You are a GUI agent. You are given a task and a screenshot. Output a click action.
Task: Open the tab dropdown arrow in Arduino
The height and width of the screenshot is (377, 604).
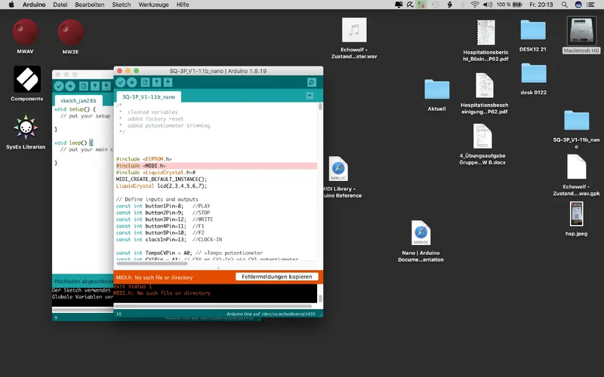click(310, 97)
